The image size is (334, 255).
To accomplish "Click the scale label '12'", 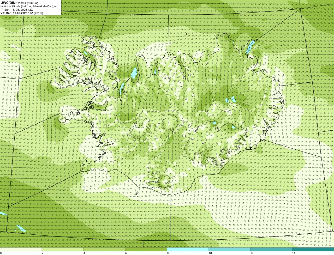I will click(x=252, y=253).
